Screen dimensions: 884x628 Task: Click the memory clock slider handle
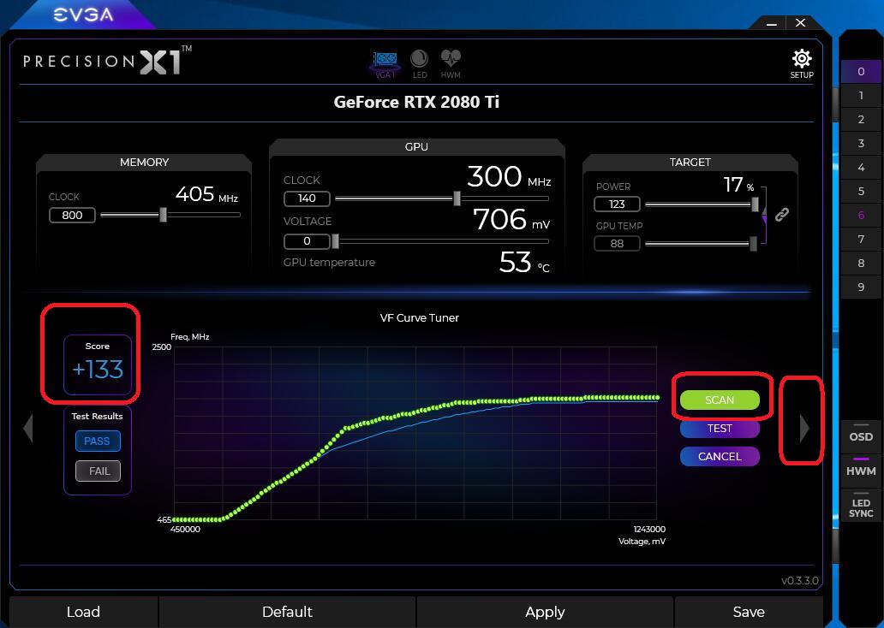click(163, 215)
